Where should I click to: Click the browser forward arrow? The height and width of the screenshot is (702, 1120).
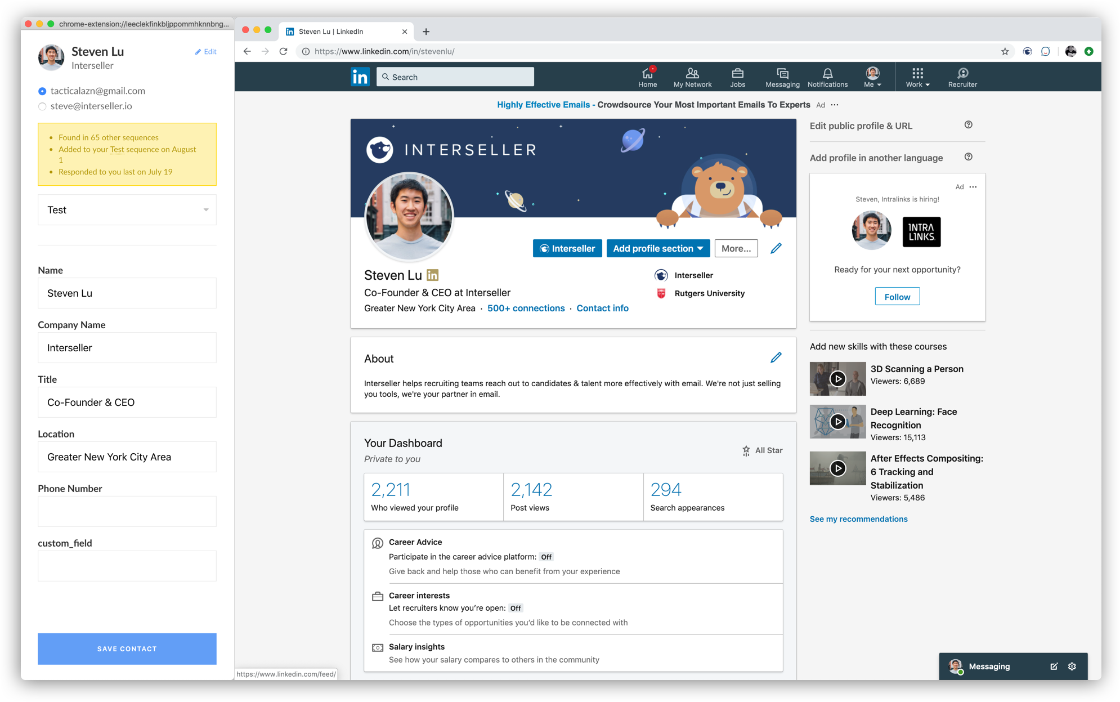pyautogui.click(x=265, y=51)
